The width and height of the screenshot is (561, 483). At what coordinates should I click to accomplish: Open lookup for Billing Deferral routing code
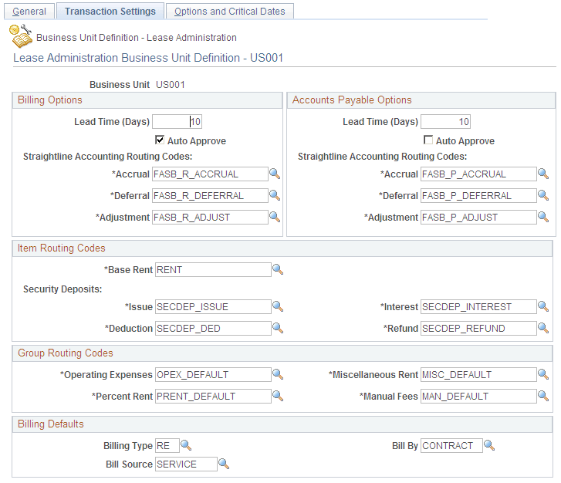pyautogui.click(x=275, y=195)
